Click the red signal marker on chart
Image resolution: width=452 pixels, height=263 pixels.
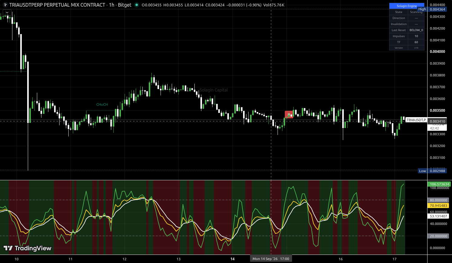coord(289,115)
